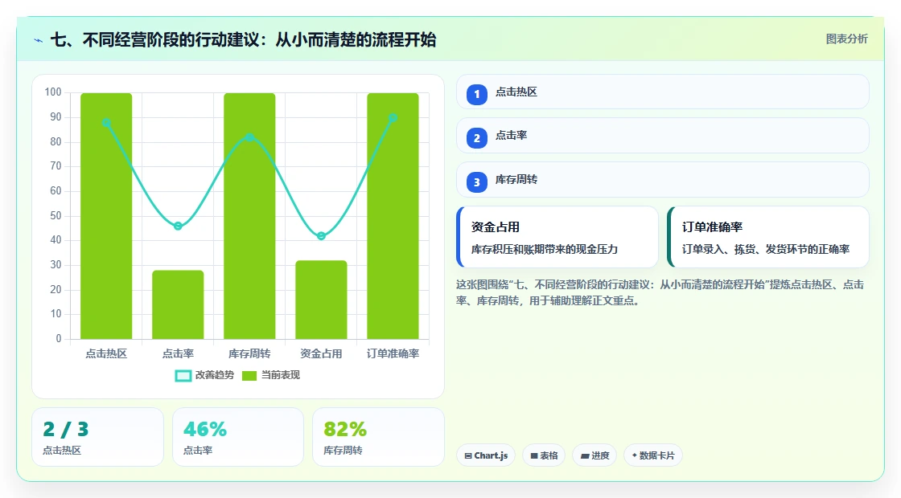
Task: Click the 点击热区 green bar in chart
Action: pyautogui.click(x=106, y=216)
